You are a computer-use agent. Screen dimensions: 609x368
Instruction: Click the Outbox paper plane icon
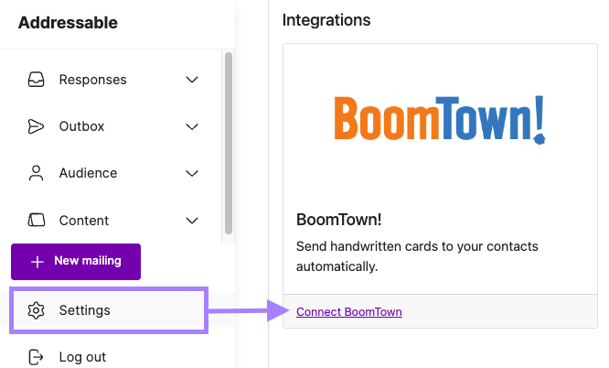point(37,126)
